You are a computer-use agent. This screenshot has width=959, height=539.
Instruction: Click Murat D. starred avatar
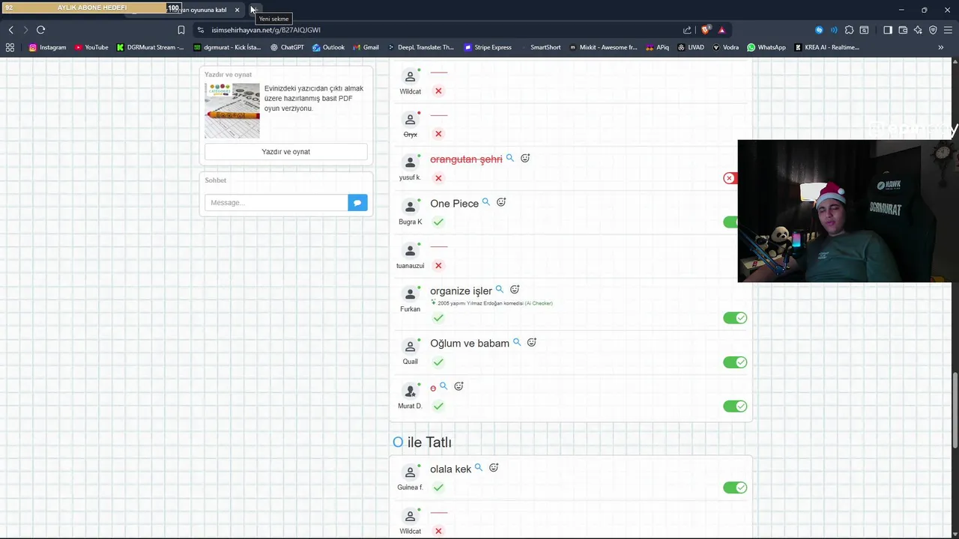coord(410,391)
